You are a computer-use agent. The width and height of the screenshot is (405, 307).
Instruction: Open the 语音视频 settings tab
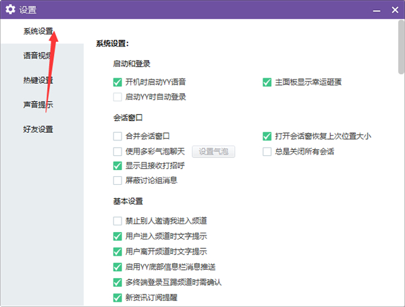click(38, 56)
